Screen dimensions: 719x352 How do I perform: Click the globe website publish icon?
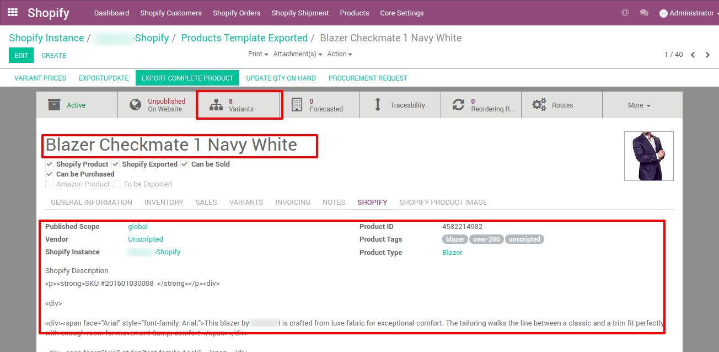coord(136,105)
